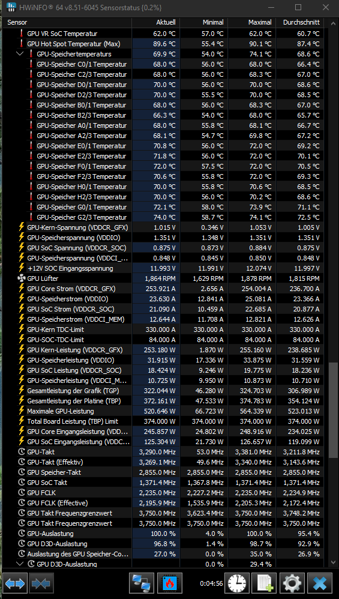Viewport: 339px width, 599px height.
Task: Click clock icon of GPU FCLK (Effective) row
Action: pos(22,503)
